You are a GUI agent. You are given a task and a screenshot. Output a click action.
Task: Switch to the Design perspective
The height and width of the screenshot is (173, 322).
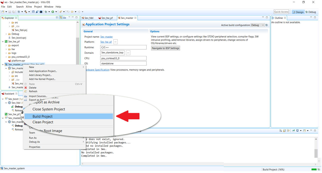298,12
